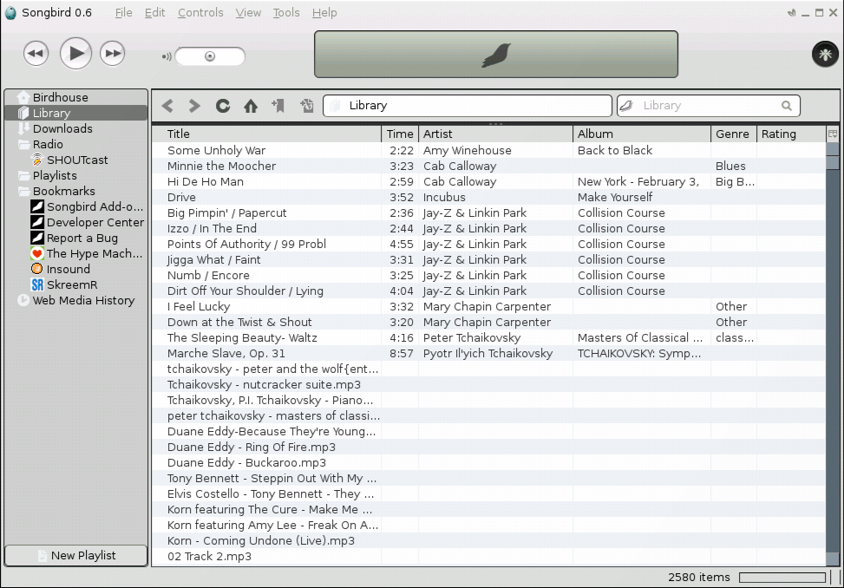Click the play button
This screenshot has height=588, width=844.
coord(75,53)
